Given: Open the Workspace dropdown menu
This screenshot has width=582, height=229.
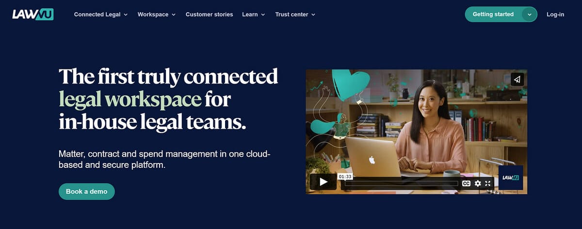Looking at the screenshot, I should 157,15.
